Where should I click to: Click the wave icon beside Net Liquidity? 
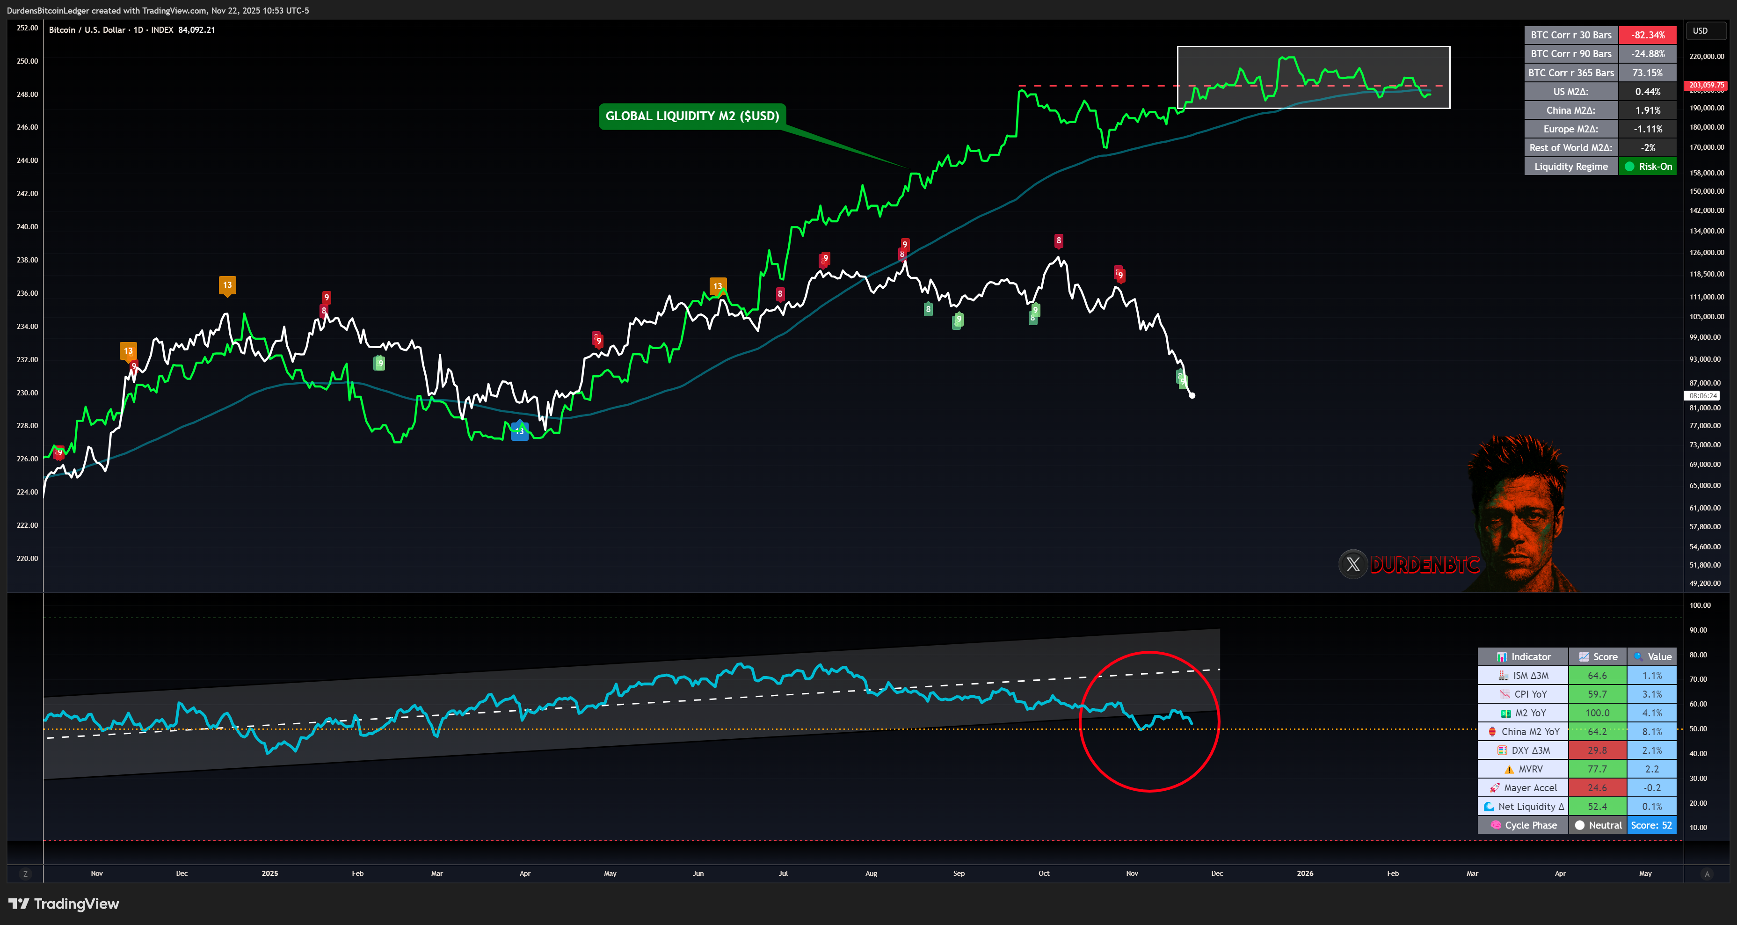(1489, 806)
